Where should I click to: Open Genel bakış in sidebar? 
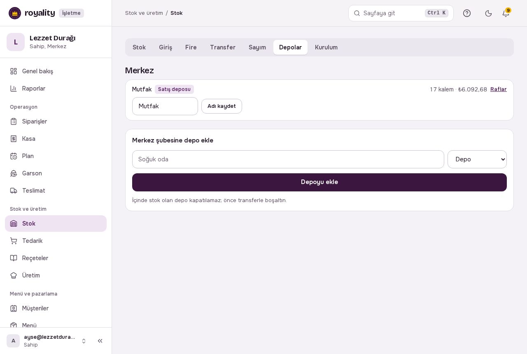56,71
